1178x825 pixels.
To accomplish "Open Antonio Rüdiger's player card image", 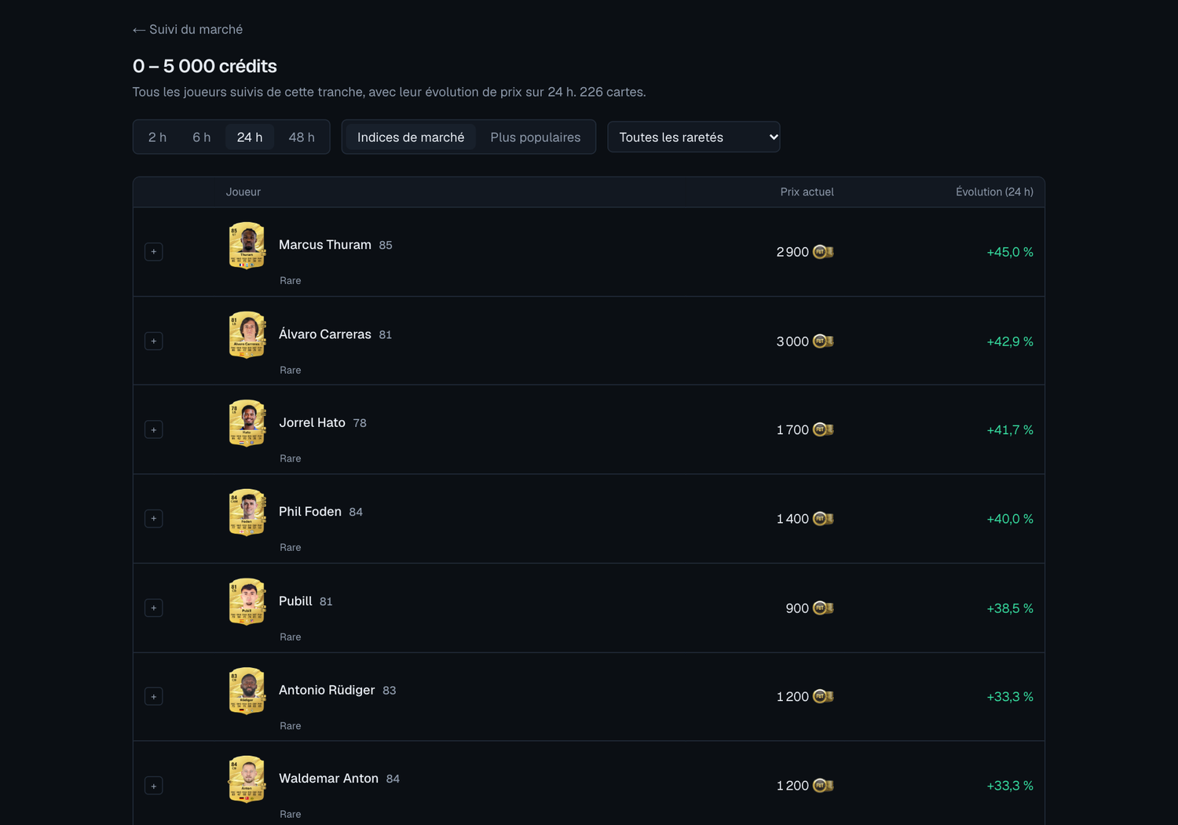I will 247,691.
